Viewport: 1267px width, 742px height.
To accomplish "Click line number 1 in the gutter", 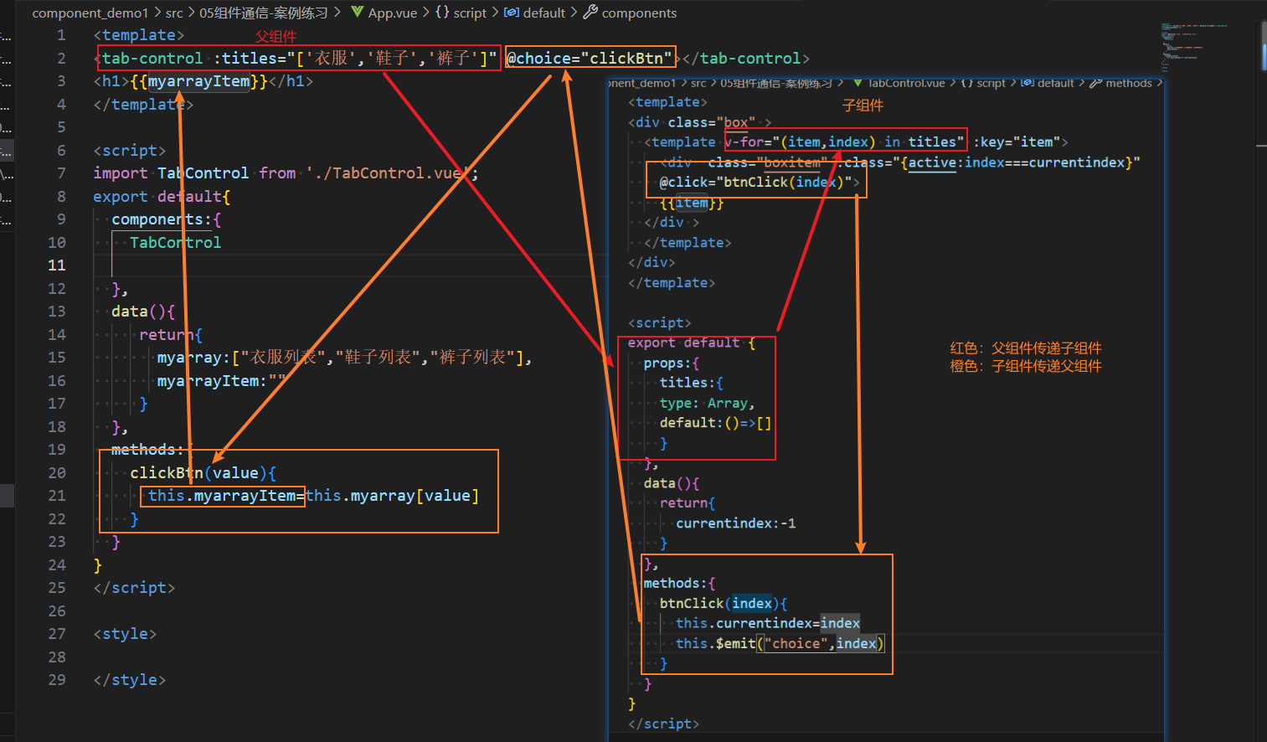I will (61, 35).
